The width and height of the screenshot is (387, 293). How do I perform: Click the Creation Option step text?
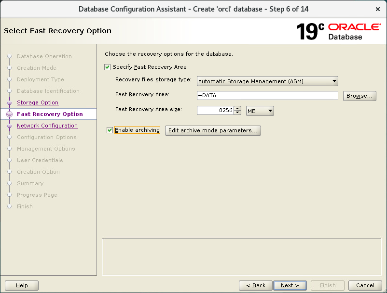[38, 172]
